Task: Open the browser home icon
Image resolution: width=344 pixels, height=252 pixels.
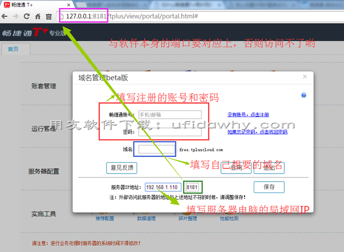Action: click(x=38, y=16)
